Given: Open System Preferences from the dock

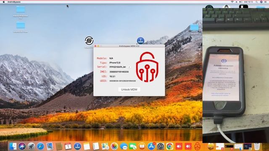Looking at the screenshot, I should tap(161, 146).
